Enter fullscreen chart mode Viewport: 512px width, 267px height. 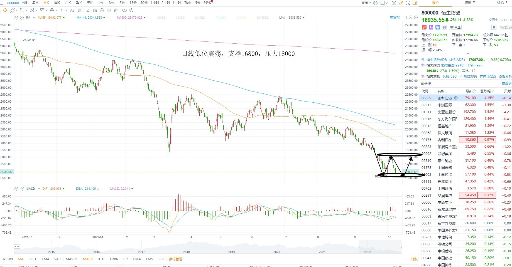coord(408,3)
